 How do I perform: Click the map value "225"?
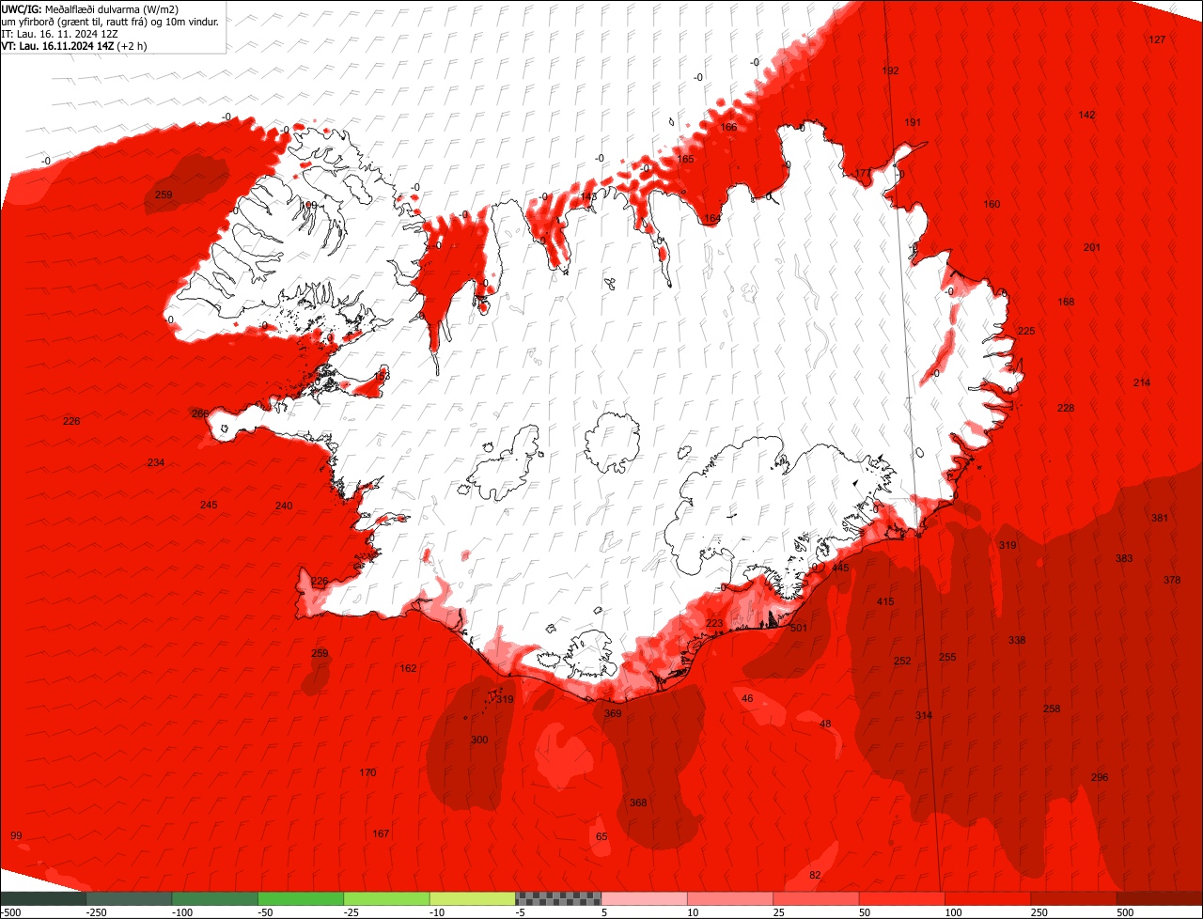tap(1026, 331)
